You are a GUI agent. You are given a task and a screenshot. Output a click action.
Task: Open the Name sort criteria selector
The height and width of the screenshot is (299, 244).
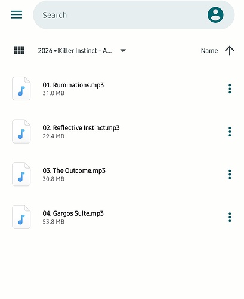(x=209, y=51)
